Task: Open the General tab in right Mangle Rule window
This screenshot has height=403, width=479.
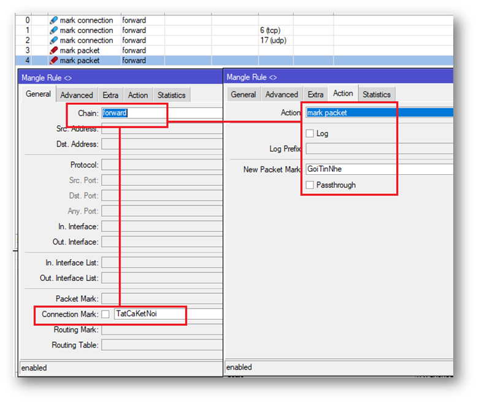Action: [243, 94]
